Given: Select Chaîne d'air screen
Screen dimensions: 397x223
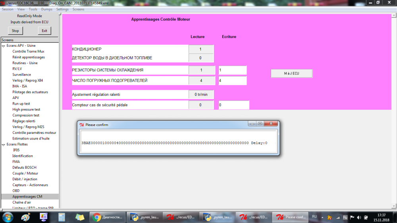Looking at the screenshot, I should point(21,202).
